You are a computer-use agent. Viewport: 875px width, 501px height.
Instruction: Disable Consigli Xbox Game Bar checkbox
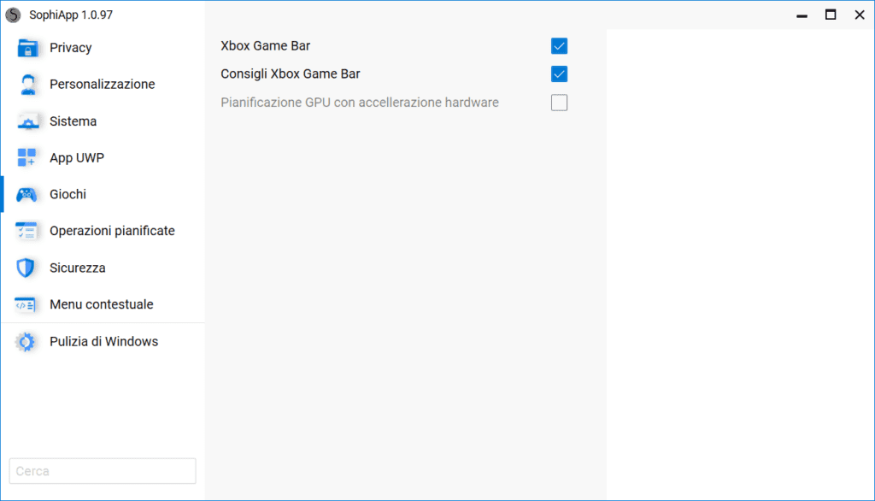point(559,74)
